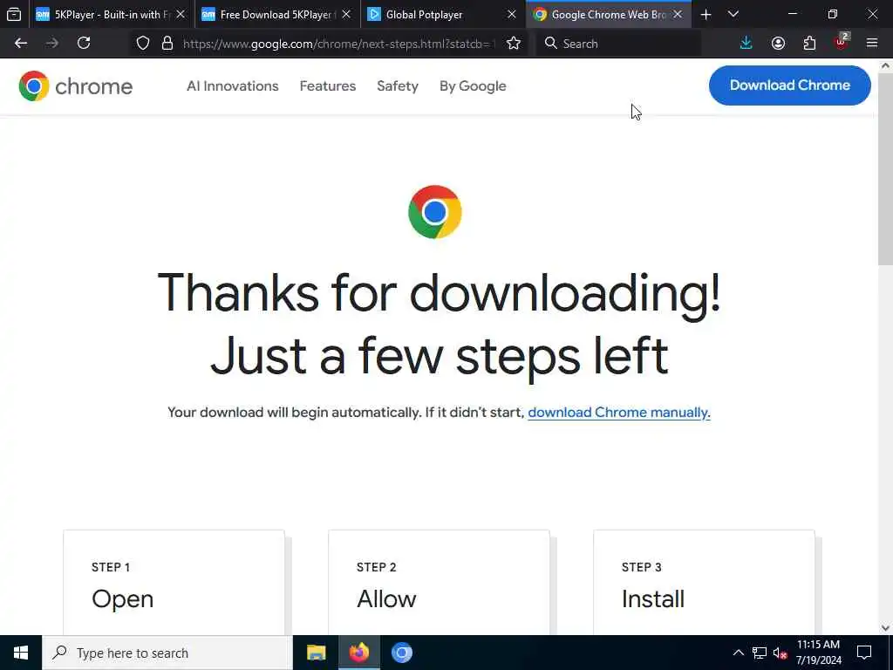Open the notification center icon
Viewport: 893px width, 670px height.
(864, 653)
